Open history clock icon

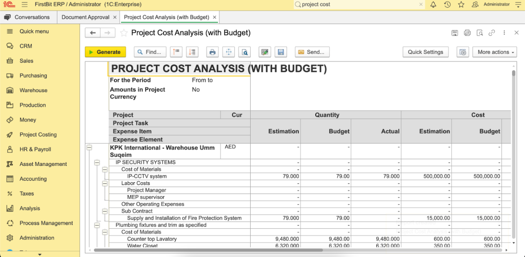447,5
